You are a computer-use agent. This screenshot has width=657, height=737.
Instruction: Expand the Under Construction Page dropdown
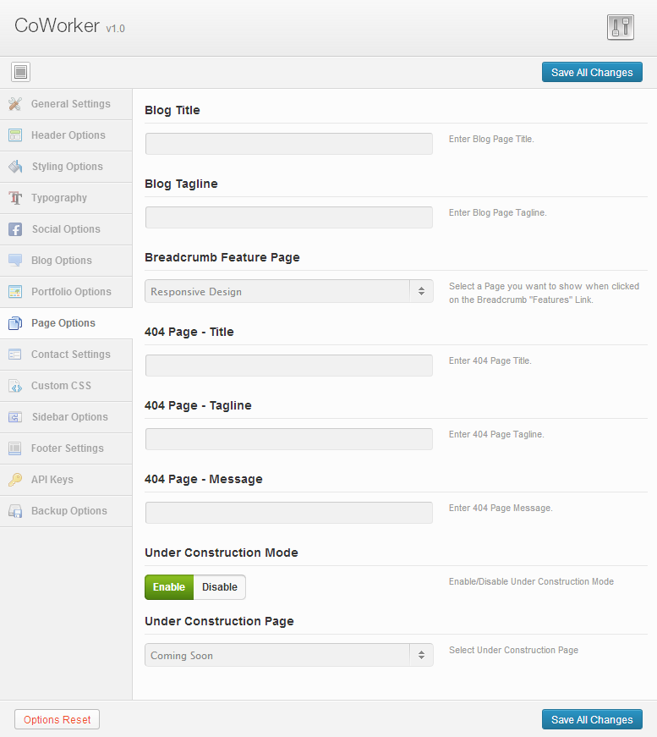point(289,655)
